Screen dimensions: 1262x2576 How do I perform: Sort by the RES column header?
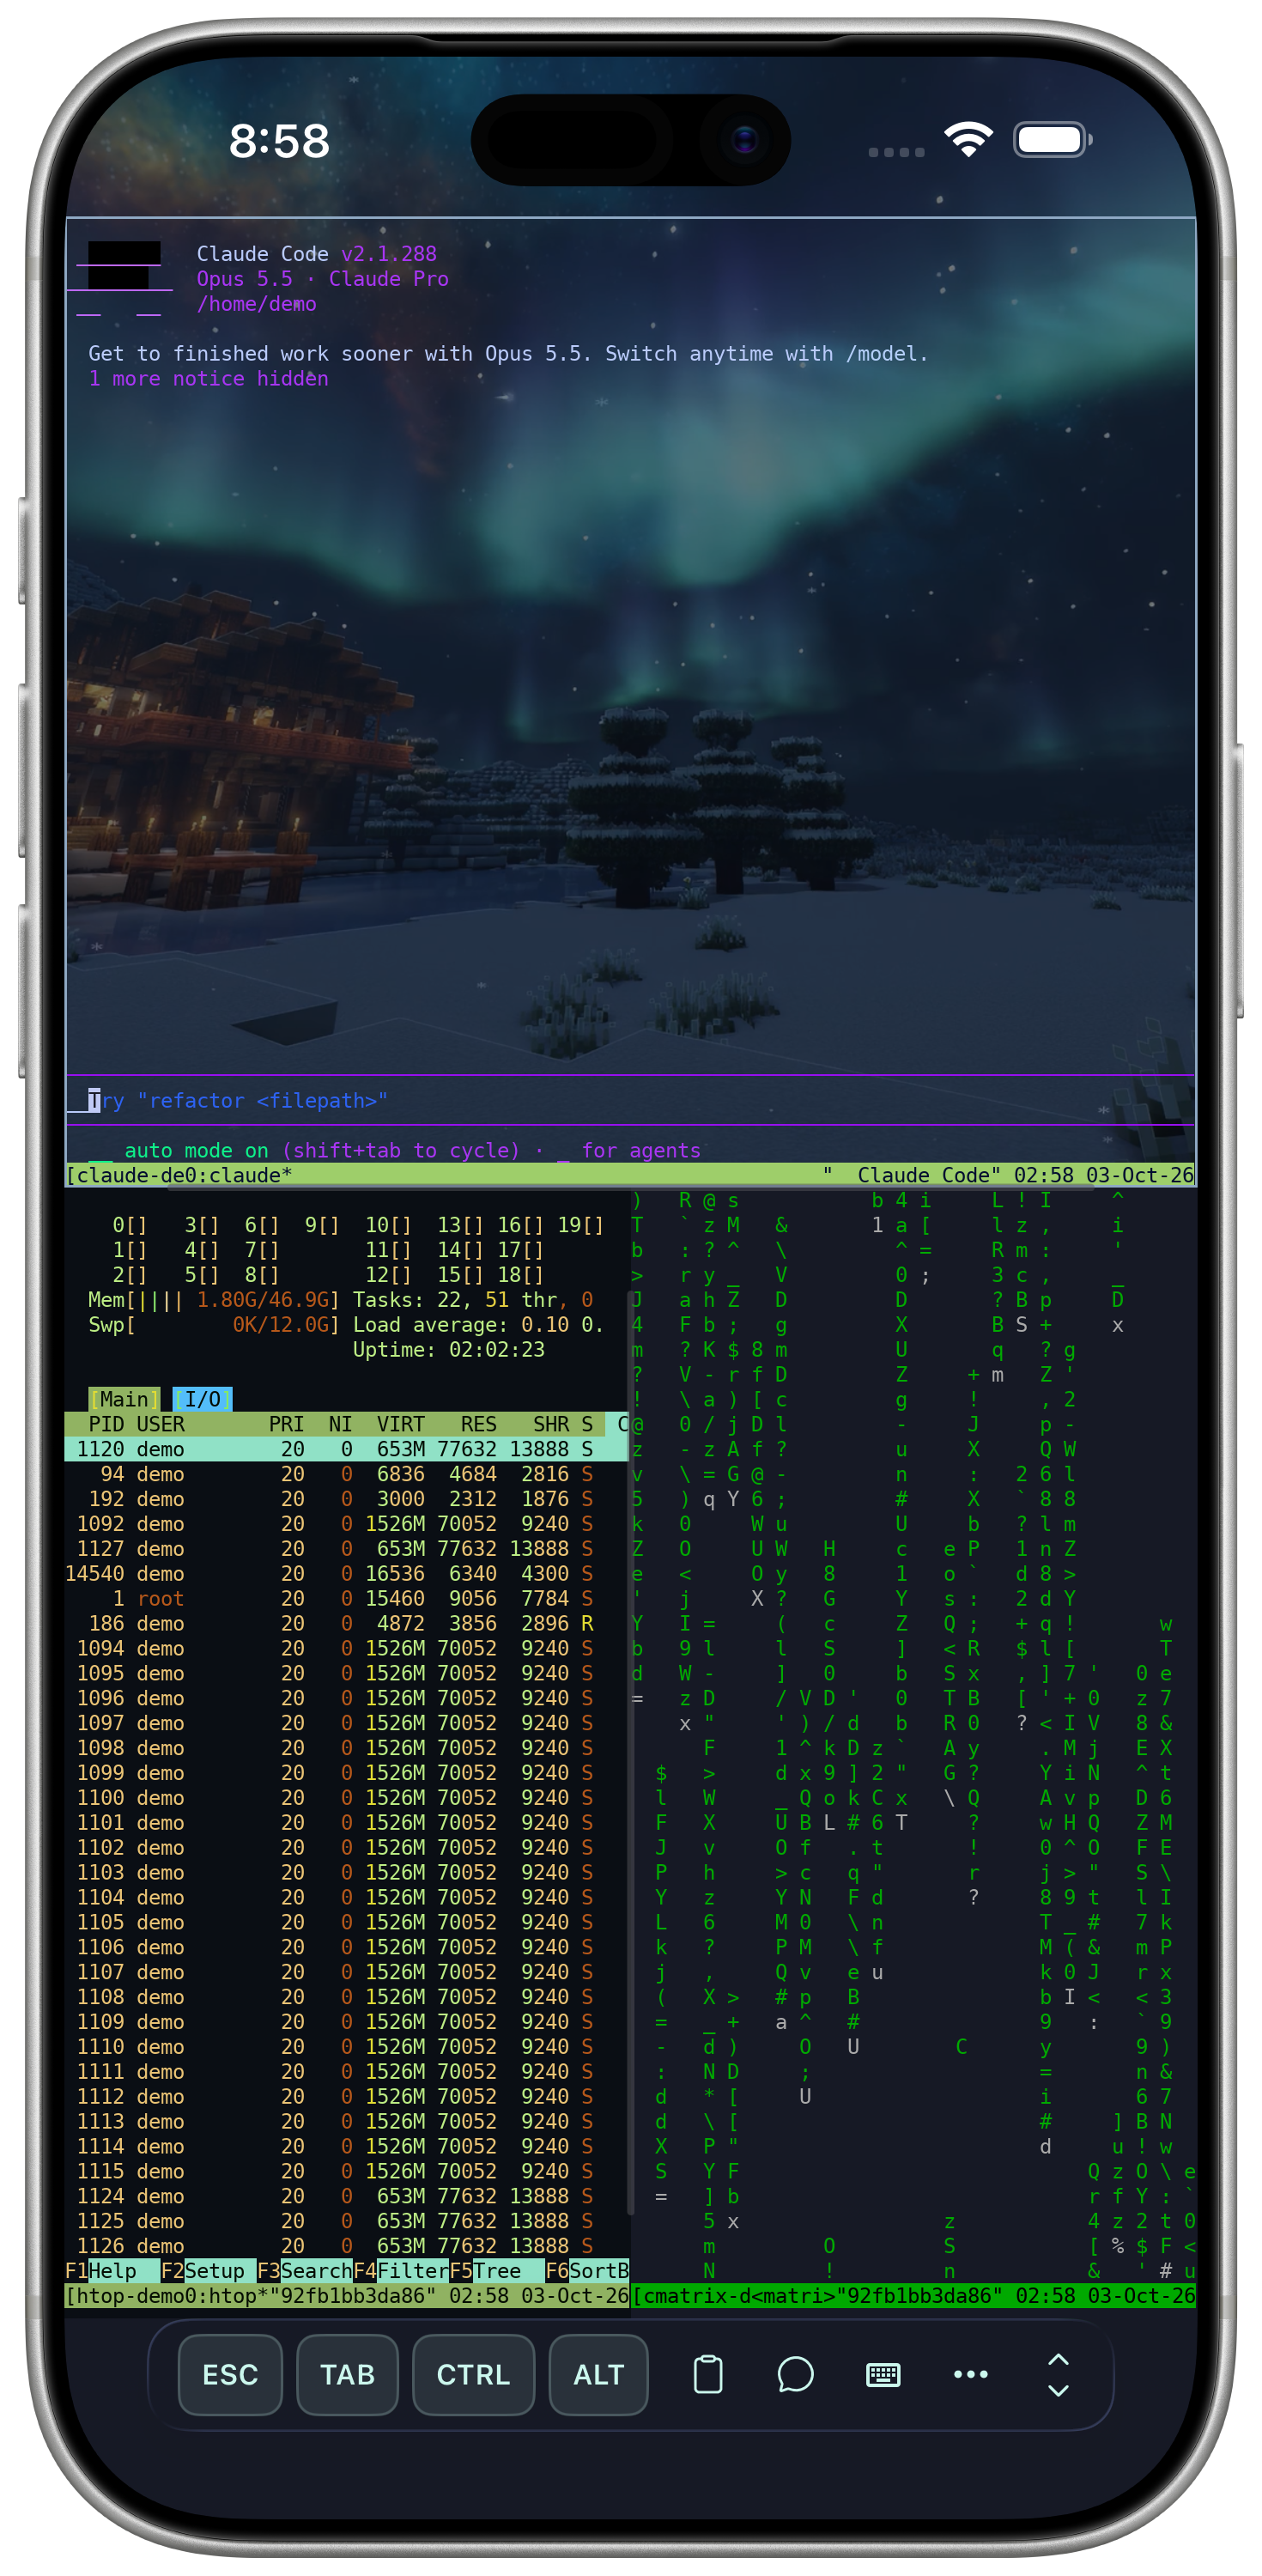[478, 1424]
